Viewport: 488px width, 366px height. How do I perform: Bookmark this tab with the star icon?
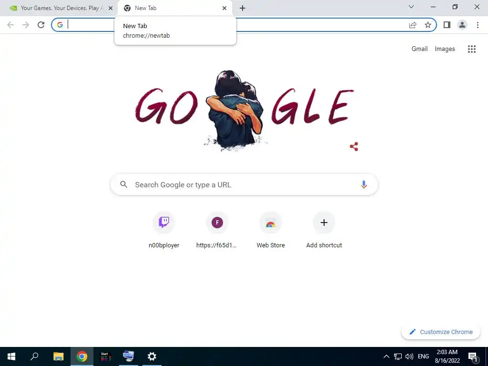tap(428, 25)
